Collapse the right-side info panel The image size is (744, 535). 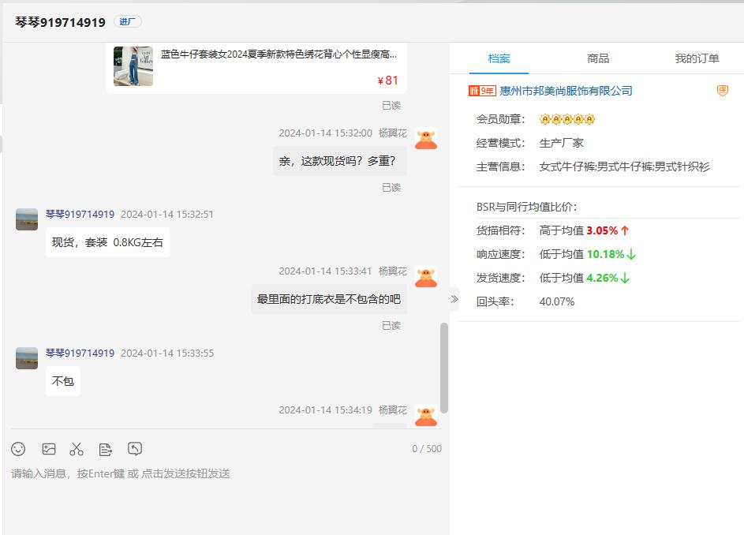pyautogui.click(x=454, y=298)
